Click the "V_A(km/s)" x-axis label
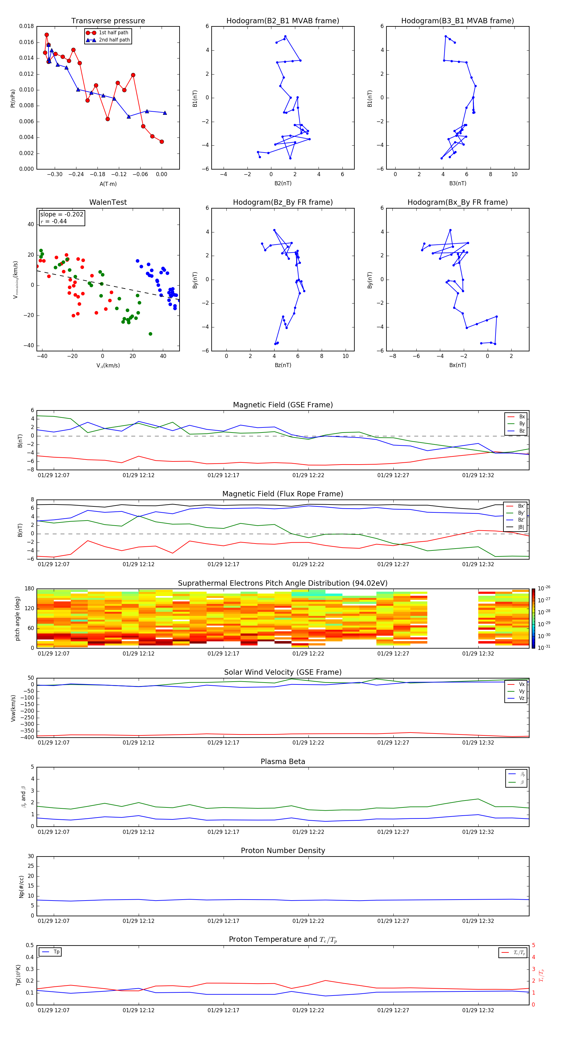The width and height of the screenshot is (566, 1038). [108, 366]
